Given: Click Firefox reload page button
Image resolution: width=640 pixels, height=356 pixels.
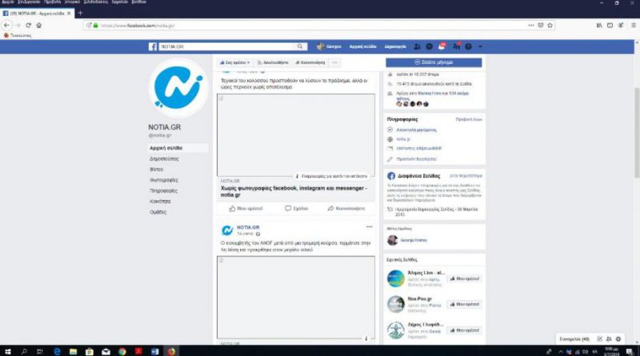Looking at the screenshot, I should 29,25.
